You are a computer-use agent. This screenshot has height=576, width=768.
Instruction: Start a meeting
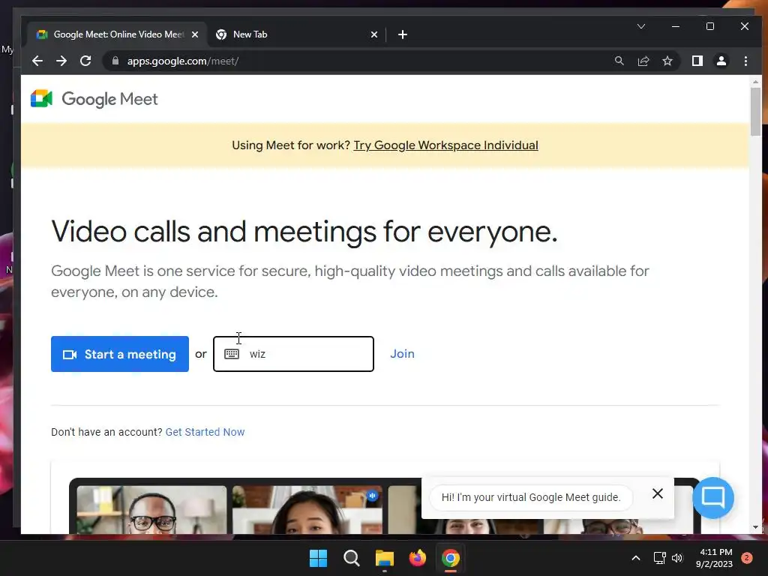click(120, 354)
